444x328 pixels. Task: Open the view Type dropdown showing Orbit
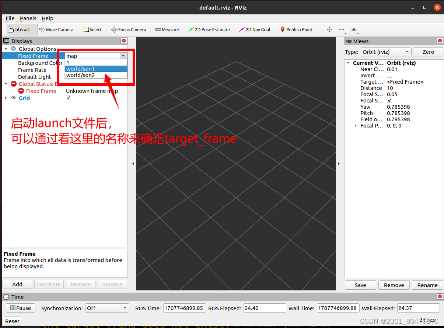point(386,52)
